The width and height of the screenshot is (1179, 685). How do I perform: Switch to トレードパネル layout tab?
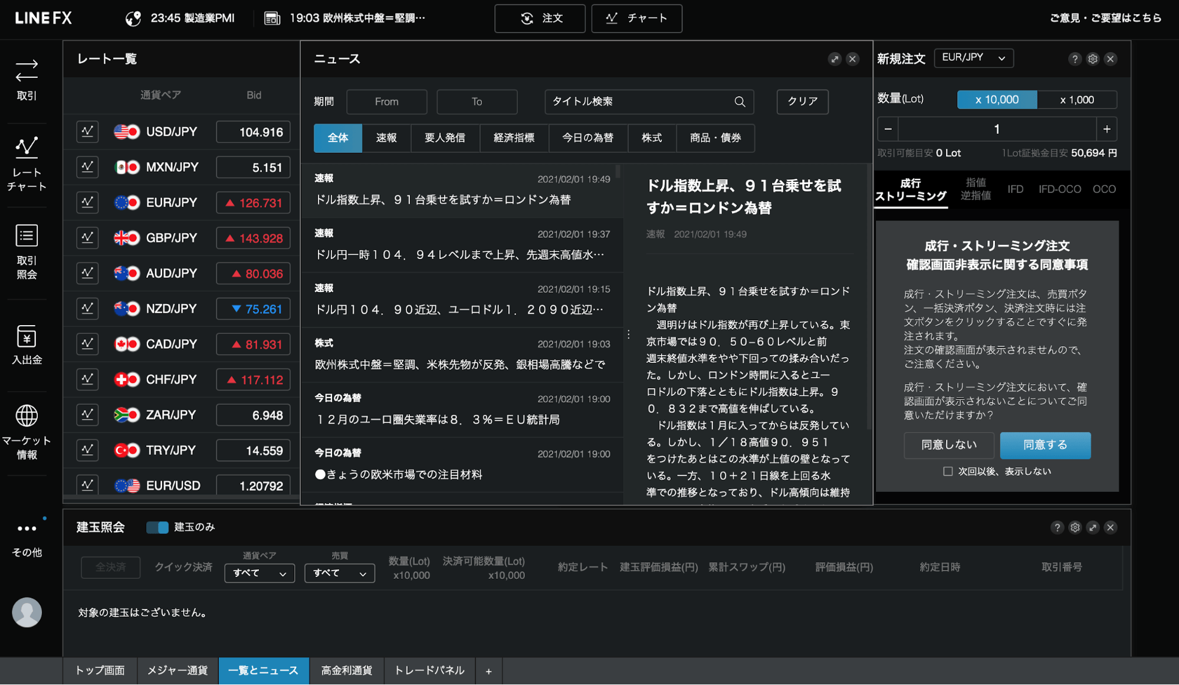[x=429, y=671]
